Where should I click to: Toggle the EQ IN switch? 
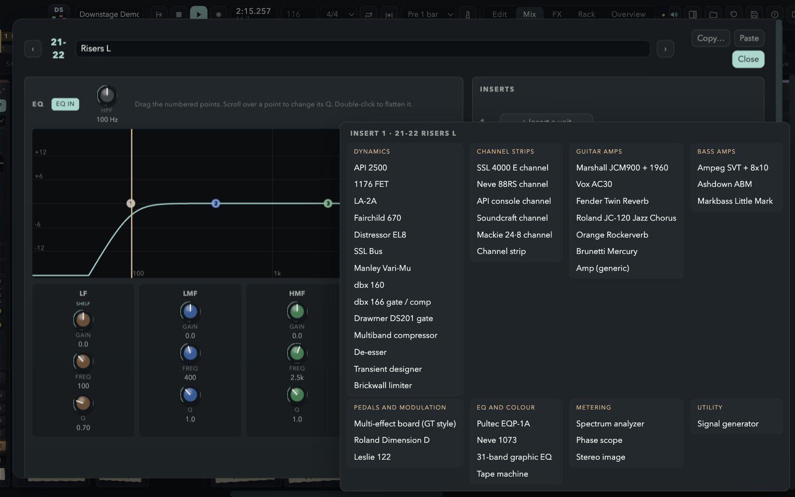(65, 104)
